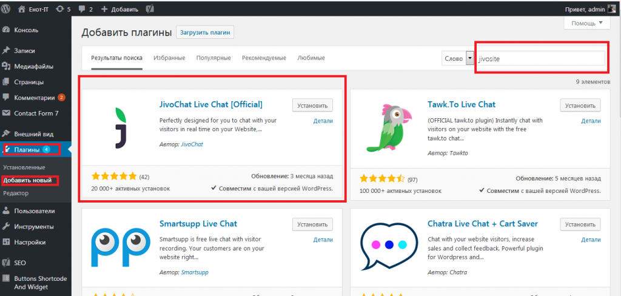The height and width of the screenshot is (296, 621).
Task: Open Установленные plugins submenu
Action: click(24, 167)
